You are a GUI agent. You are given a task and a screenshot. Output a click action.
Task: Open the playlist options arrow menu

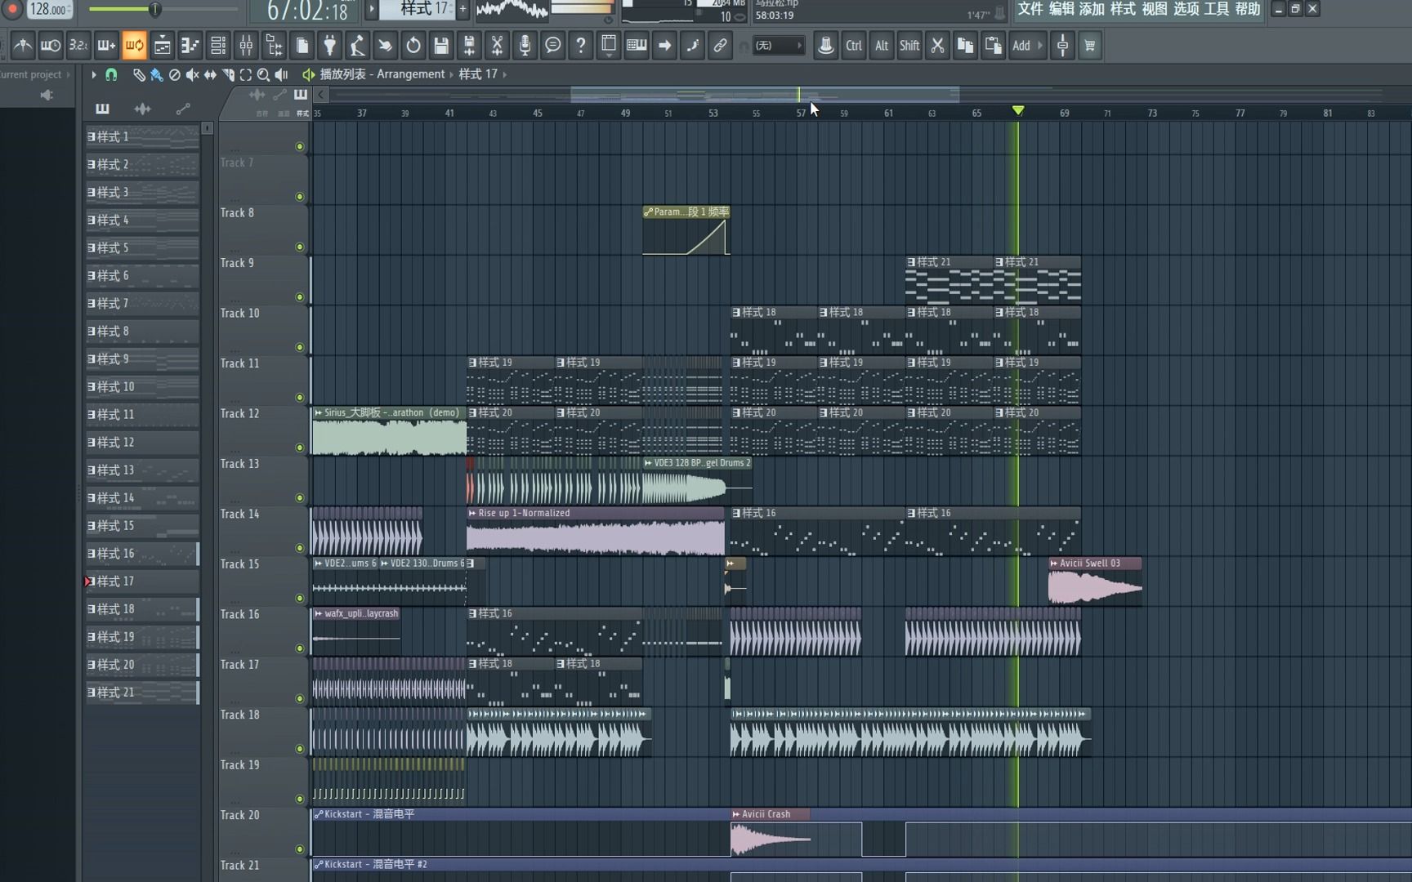[93, 75]
